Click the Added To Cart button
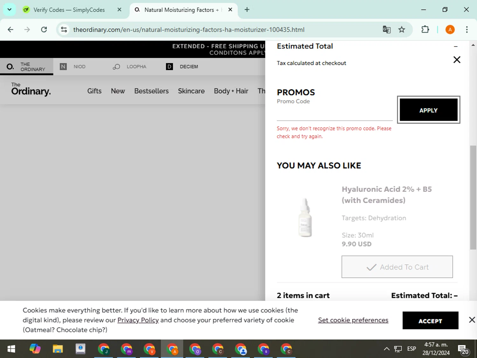Screen dimensions: 477x358 tap(397, 267)
